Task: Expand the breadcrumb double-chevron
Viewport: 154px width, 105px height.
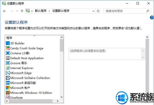Action: (x=32, y=11)
